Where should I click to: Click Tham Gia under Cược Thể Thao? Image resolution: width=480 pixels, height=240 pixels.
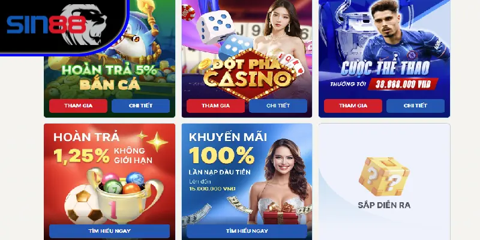[353, 106]
